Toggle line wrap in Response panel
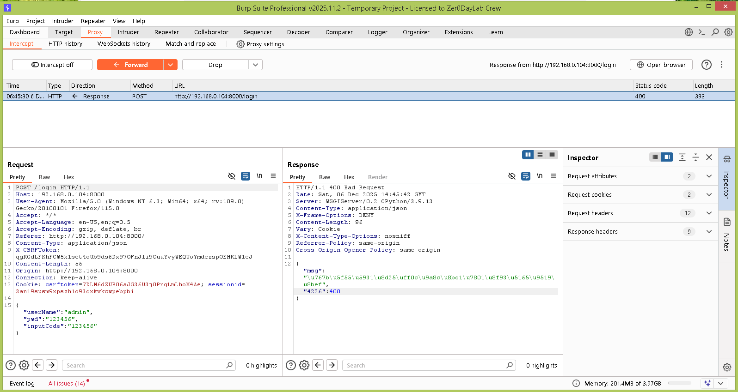 pos(526,176)
